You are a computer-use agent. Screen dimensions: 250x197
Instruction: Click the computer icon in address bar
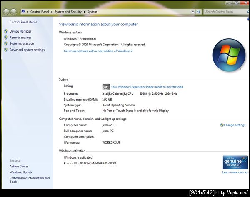coord(23,12)
